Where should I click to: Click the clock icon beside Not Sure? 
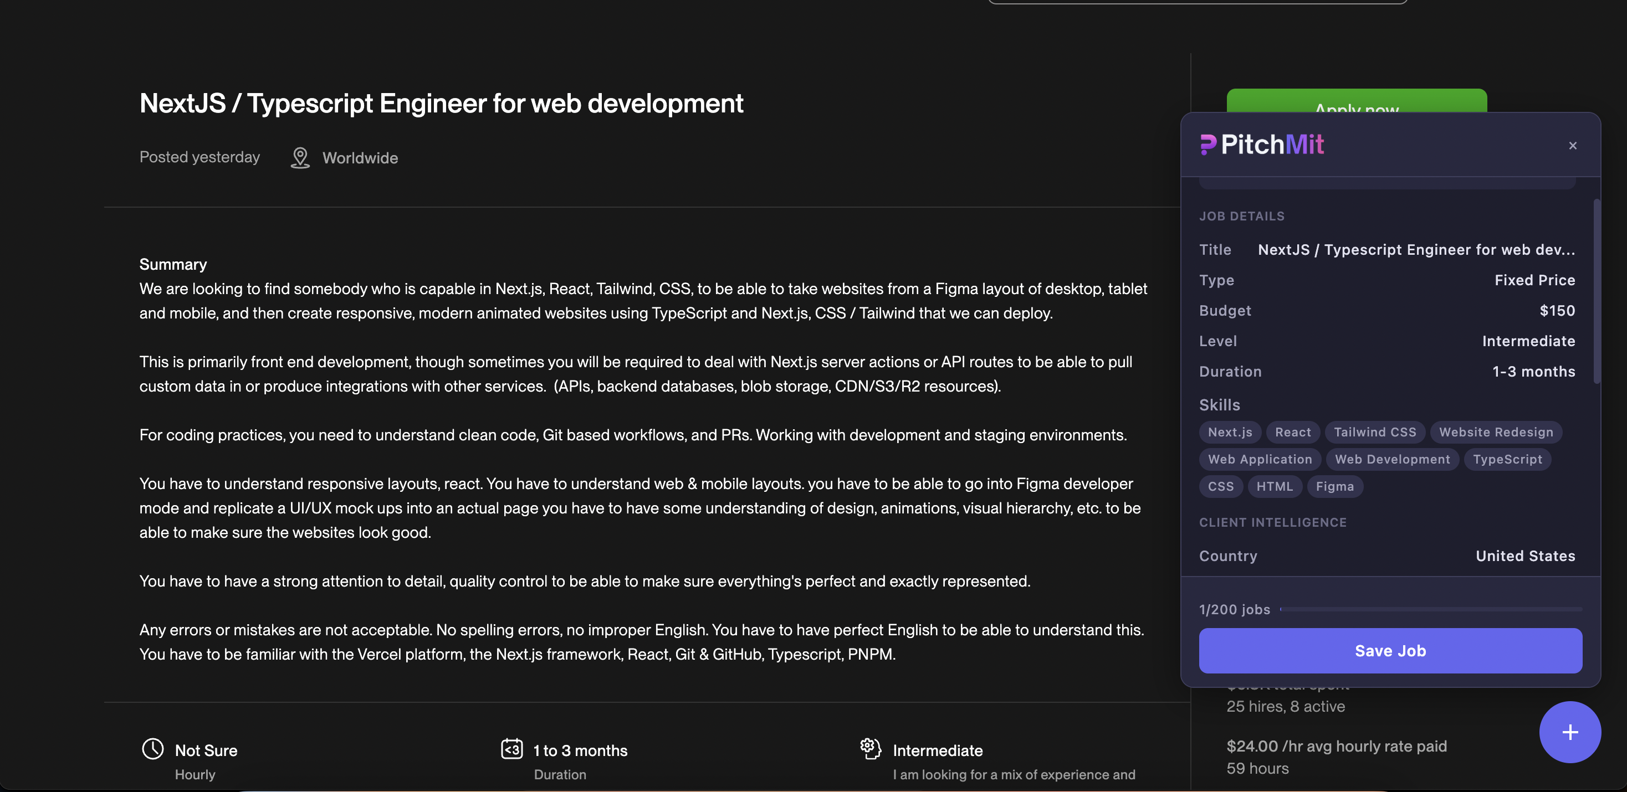[x=153, y=748]
